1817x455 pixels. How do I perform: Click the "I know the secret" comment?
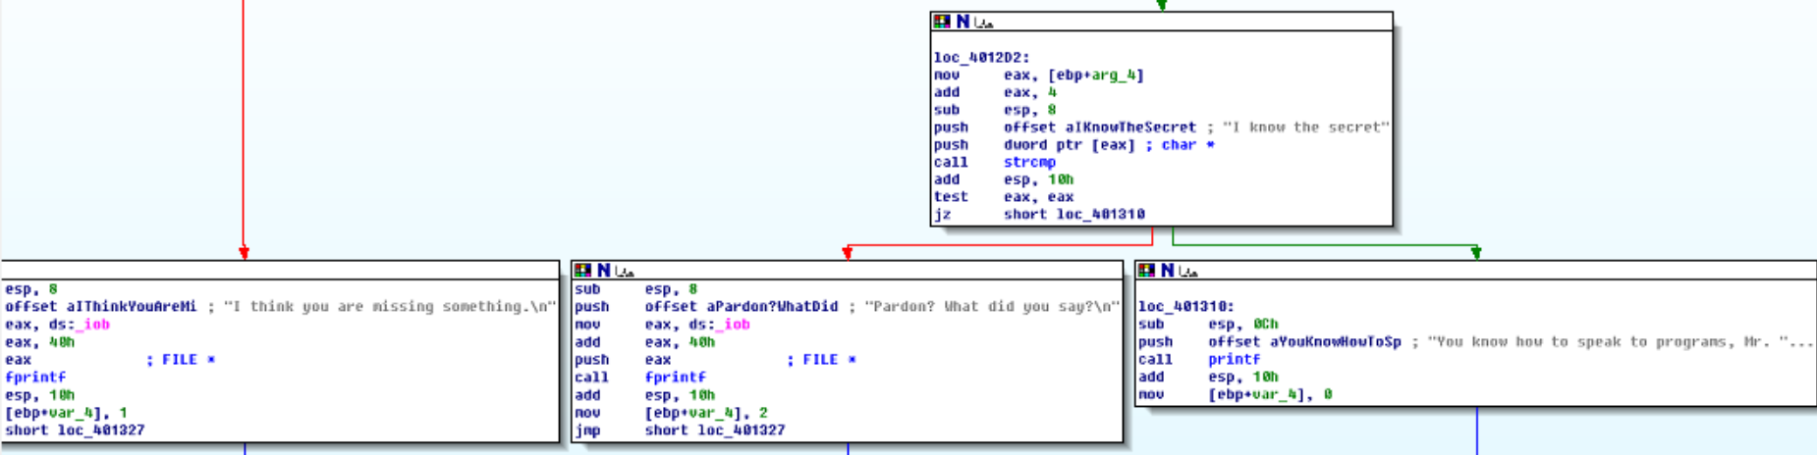(x=1305, y=127)
